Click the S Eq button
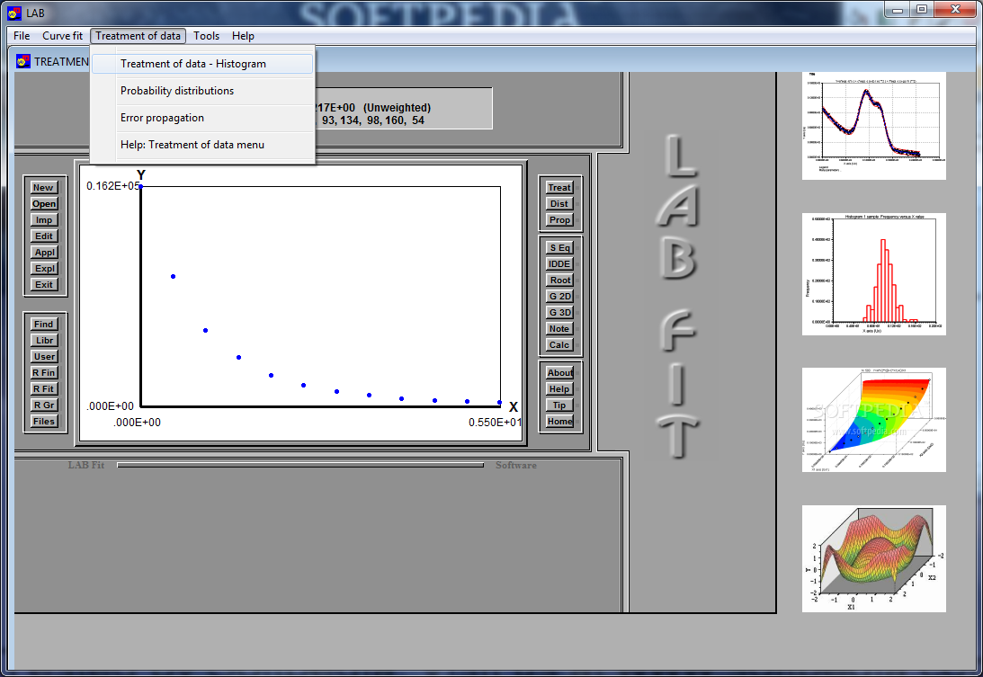 (x=559, y=247)
